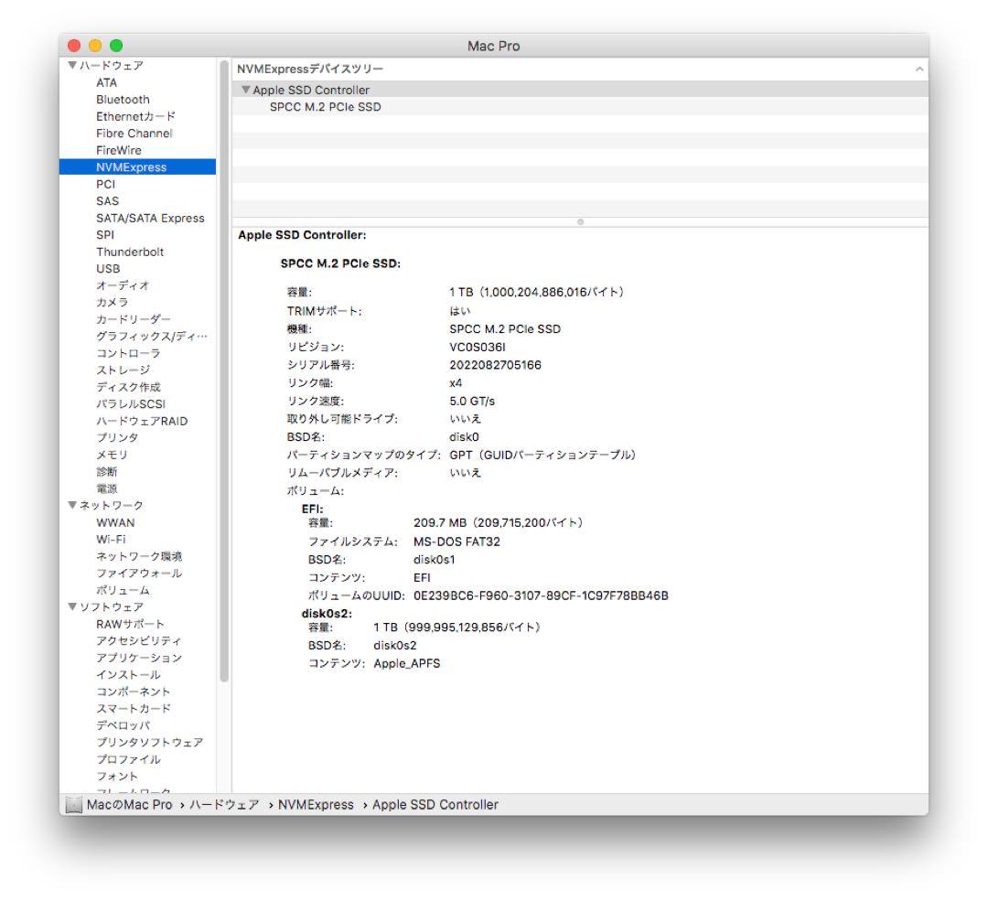Select ATA in the hardware sidebar

(x=108, y=82)
